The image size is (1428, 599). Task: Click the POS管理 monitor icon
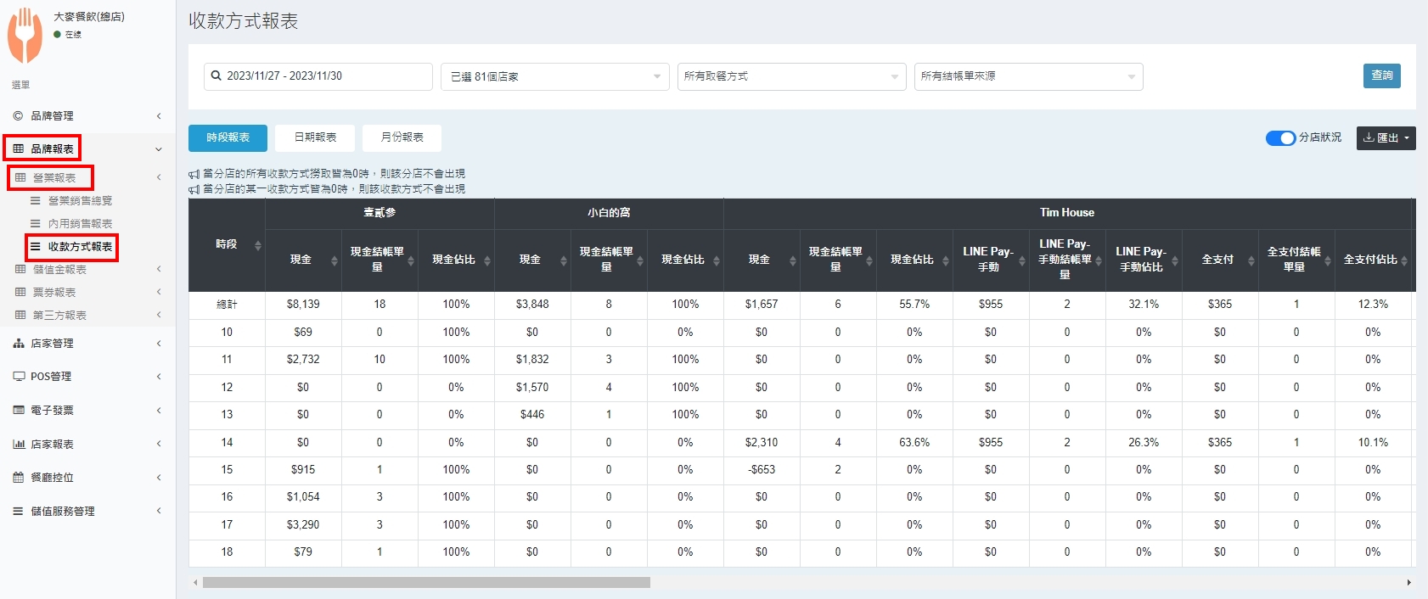19,377
